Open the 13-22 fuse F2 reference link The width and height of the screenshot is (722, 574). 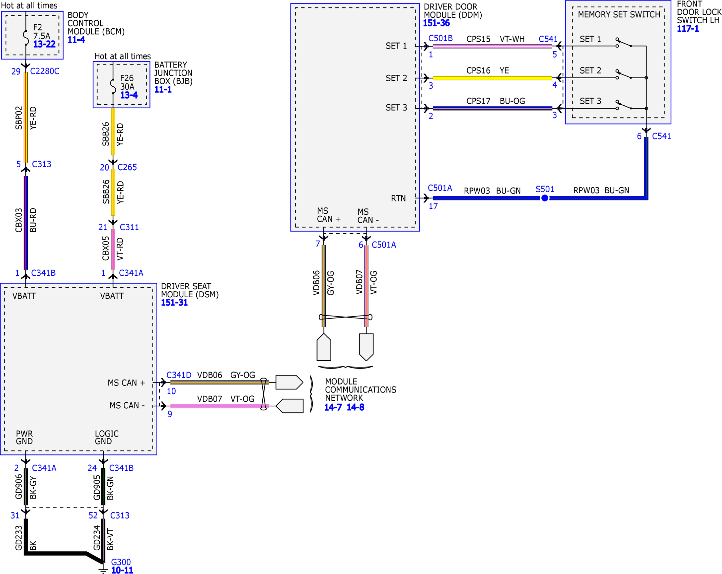(x=44, y=44)
